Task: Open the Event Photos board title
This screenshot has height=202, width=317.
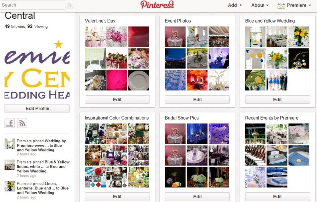Action: tap(178, 21)
